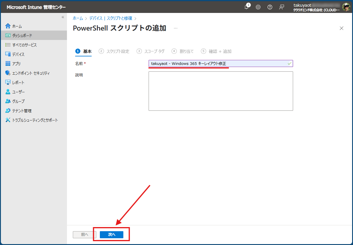
Task: Open グループ in the sidebar
Action: (x=34, y=101)
